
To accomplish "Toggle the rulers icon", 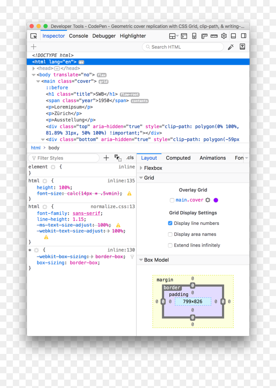I will 204,36.
